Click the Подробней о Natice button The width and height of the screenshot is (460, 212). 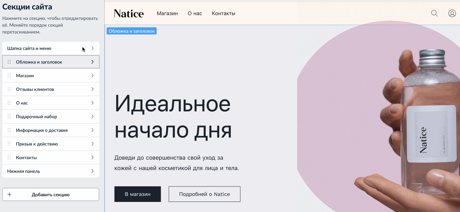pos(204,194)
